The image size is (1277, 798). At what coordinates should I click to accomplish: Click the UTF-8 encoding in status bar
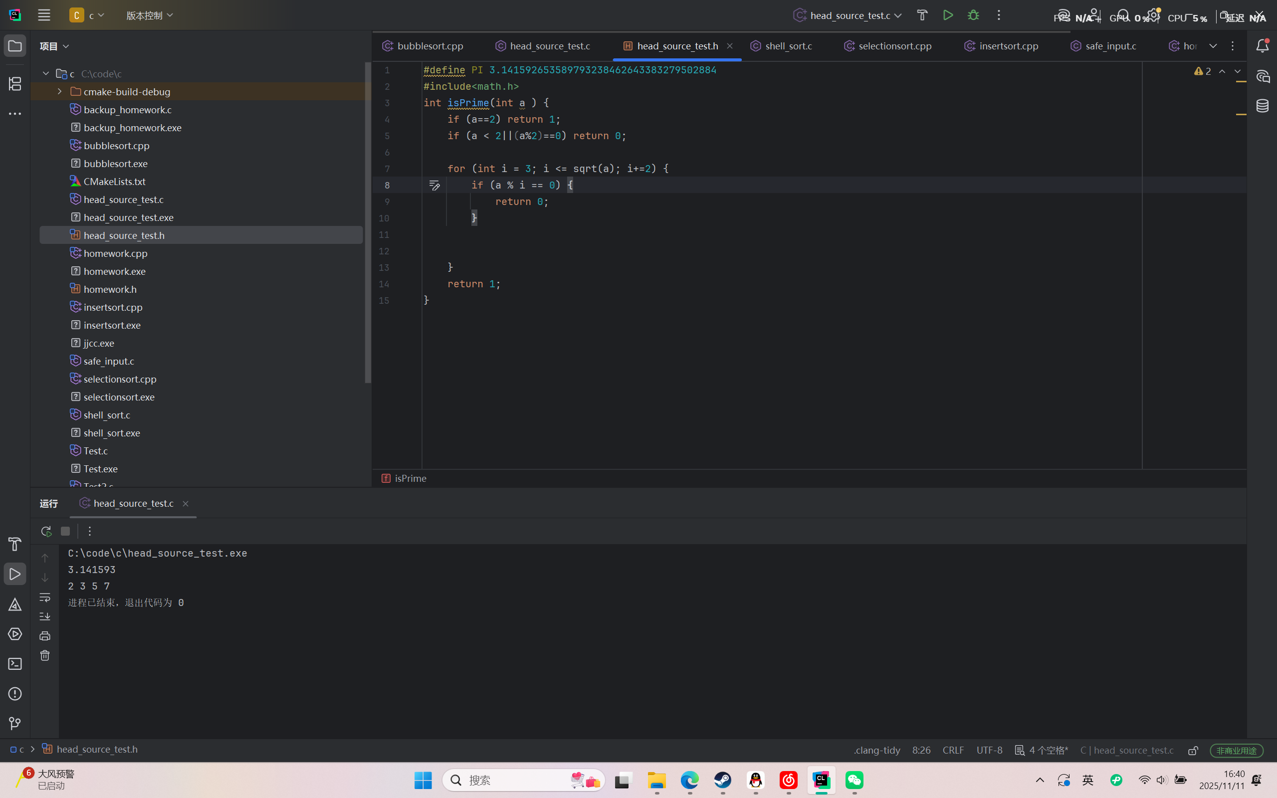(989, 750)
